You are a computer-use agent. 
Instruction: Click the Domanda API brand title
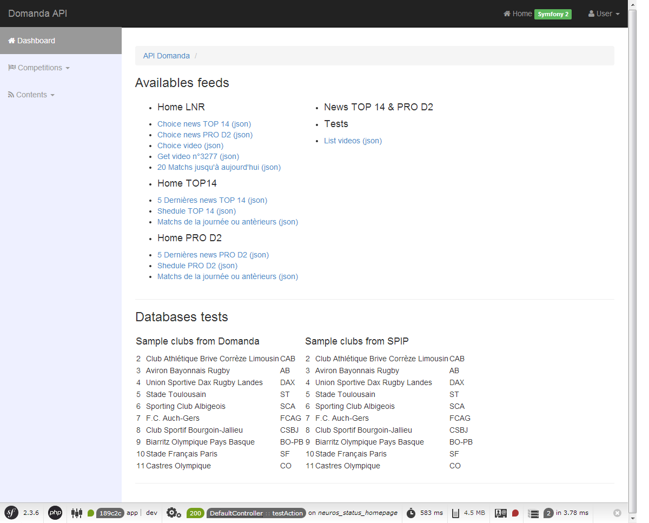coord(38,14)
